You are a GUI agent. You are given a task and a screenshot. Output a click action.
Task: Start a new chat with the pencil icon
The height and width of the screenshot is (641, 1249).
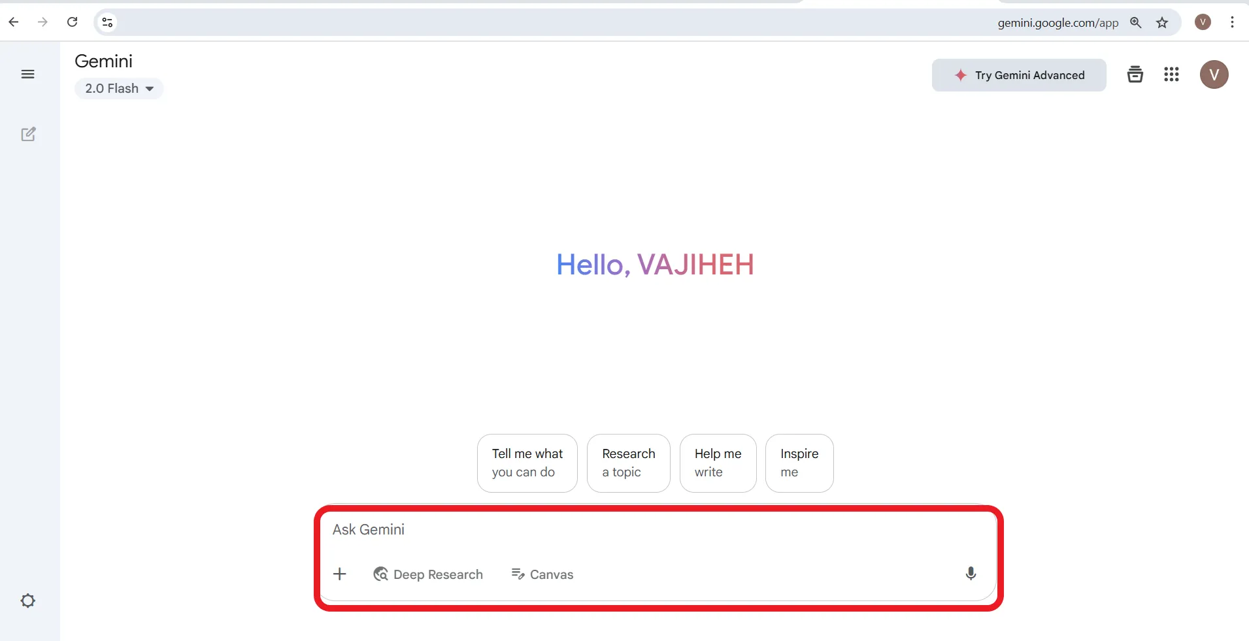28,134
